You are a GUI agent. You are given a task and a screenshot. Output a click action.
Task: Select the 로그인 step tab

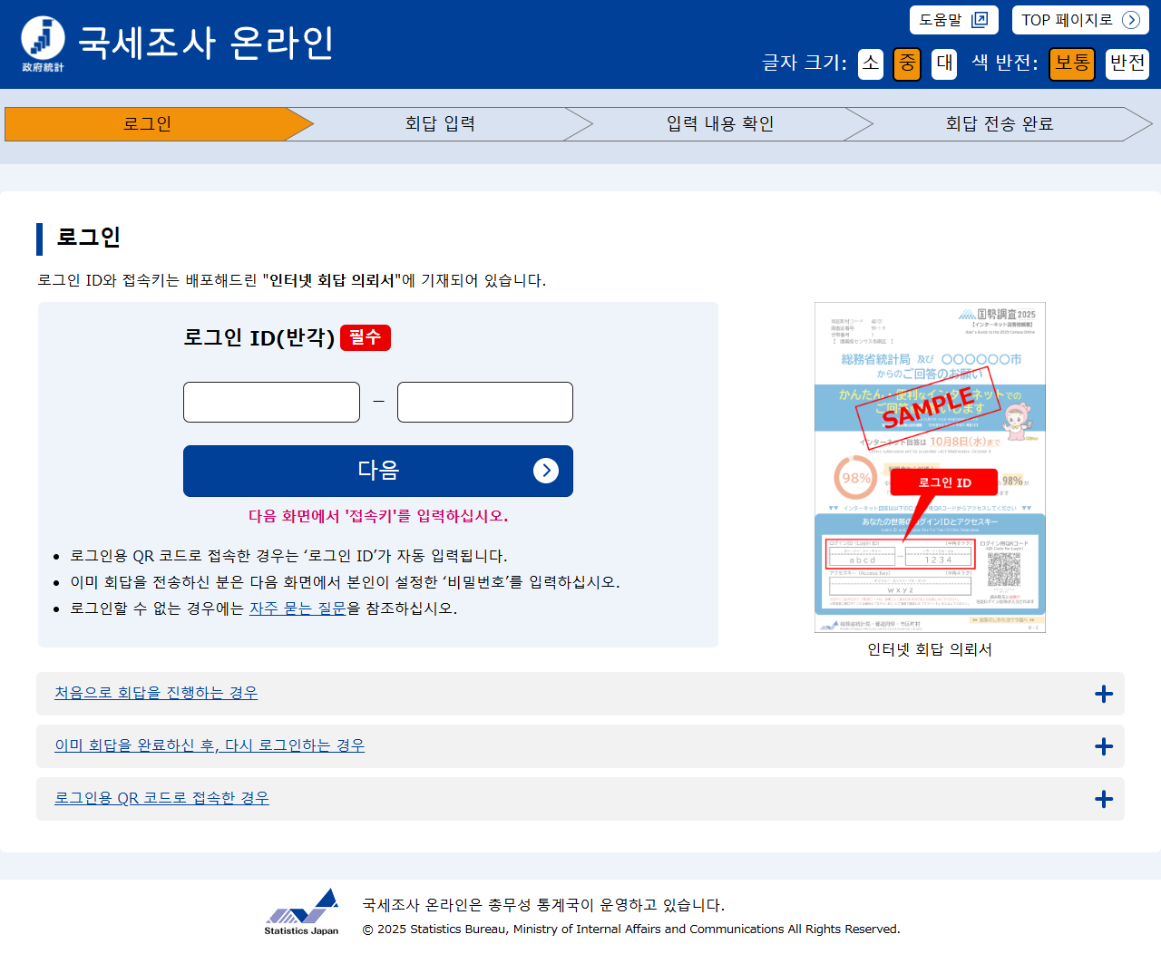(x=148, y=124)
